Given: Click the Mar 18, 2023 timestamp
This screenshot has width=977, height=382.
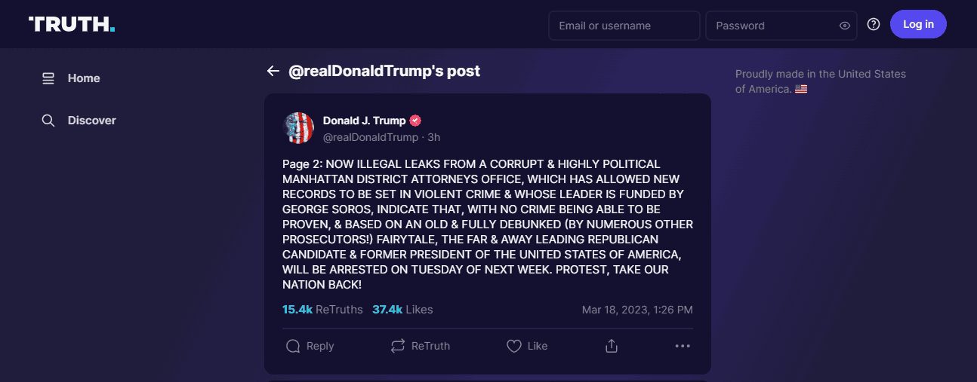Looking at the screenshot, I should pyautogui.click(x=637, y=310).
